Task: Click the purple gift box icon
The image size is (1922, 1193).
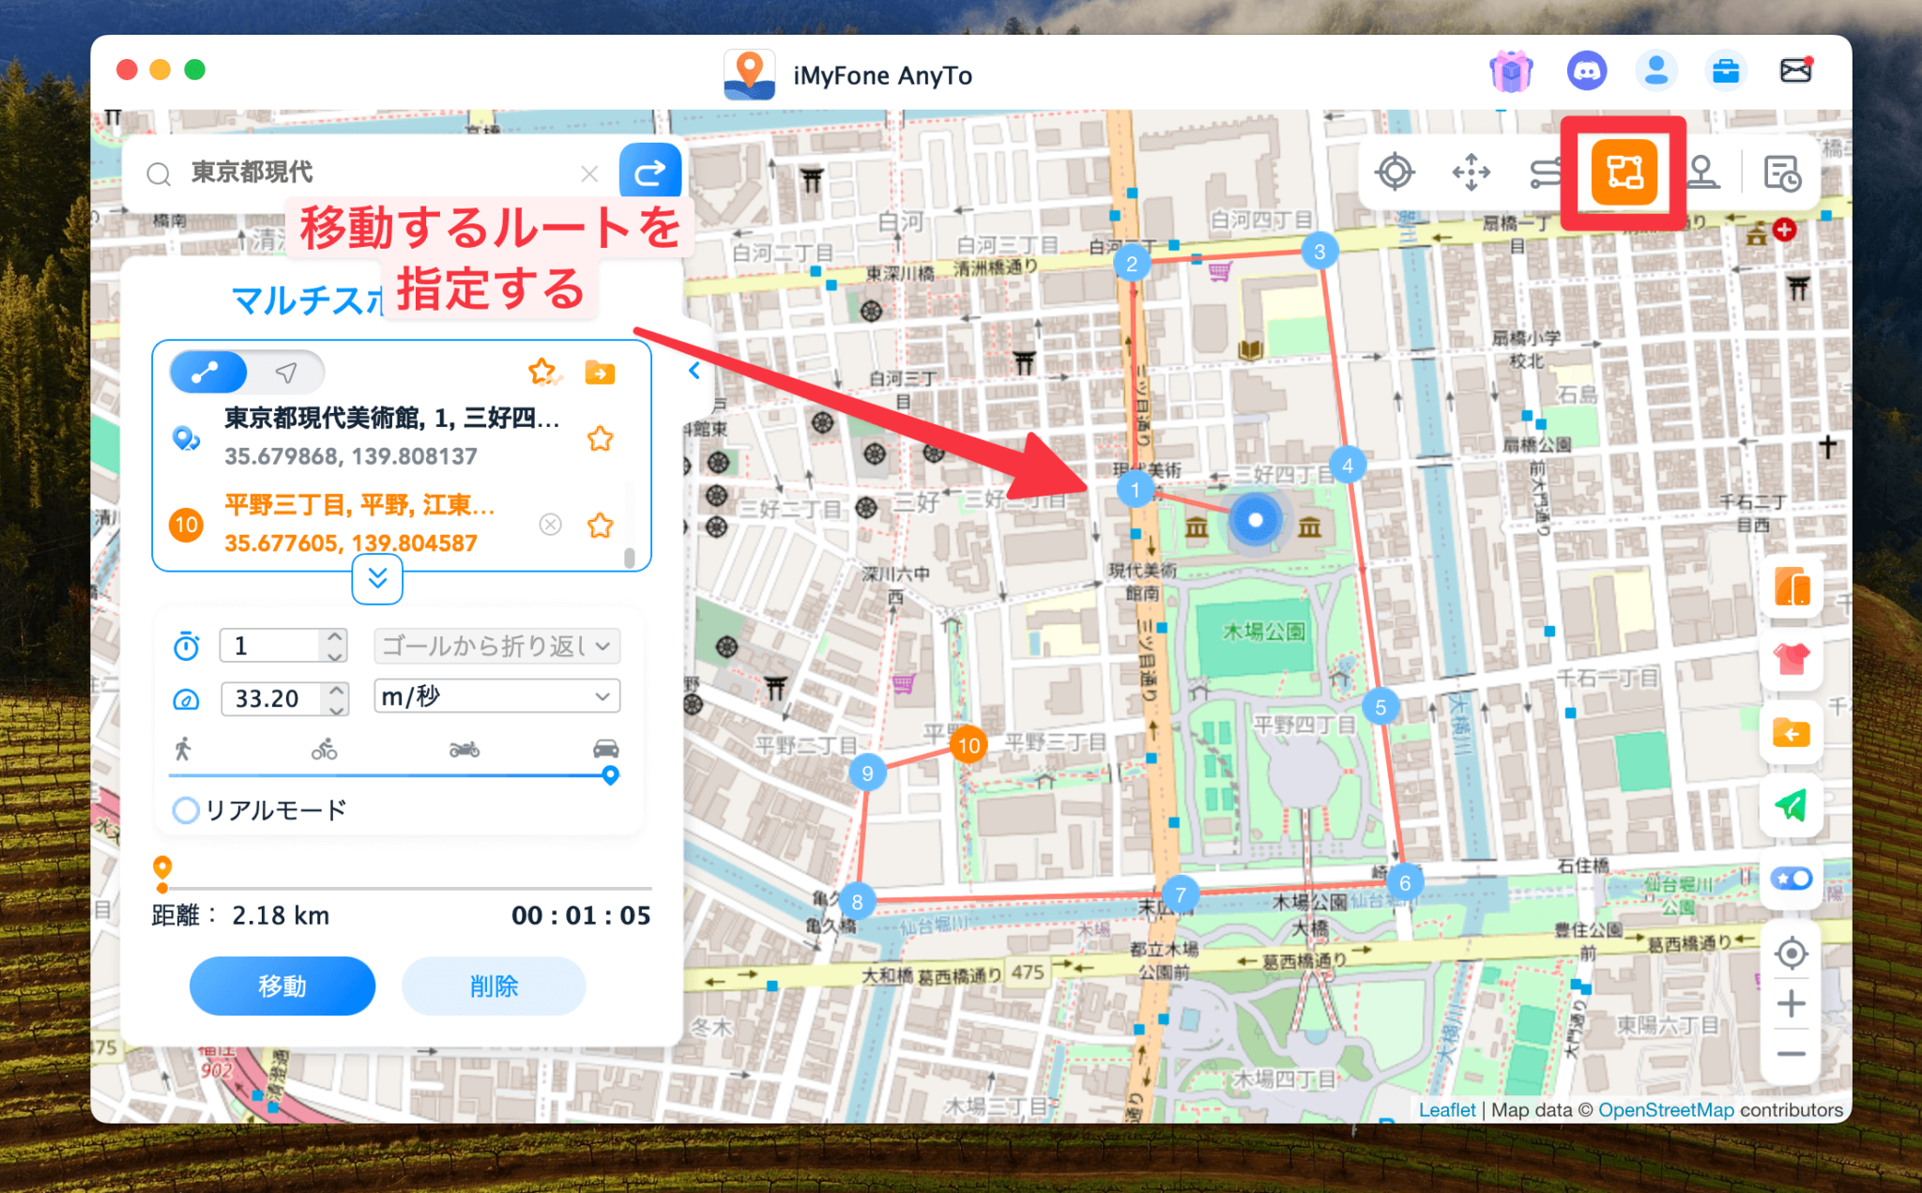Action: point(1511,70)
